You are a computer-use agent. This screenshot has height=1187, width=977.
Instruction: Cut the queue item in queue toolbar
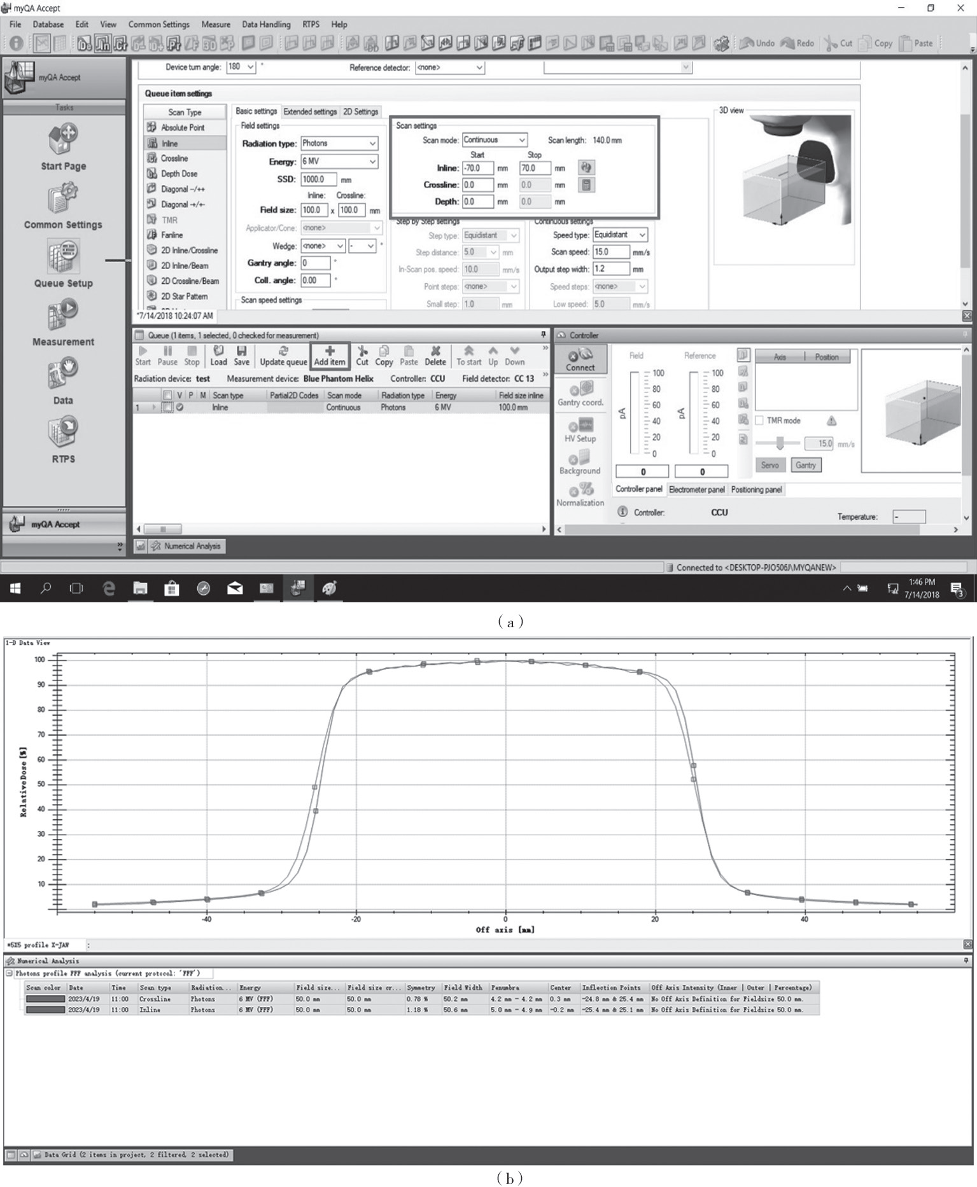(x=362, y=356)
